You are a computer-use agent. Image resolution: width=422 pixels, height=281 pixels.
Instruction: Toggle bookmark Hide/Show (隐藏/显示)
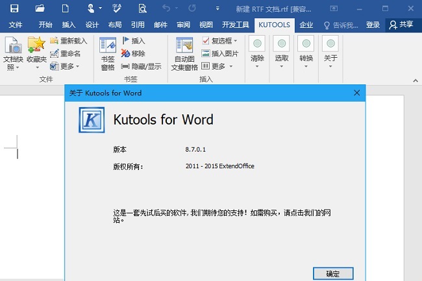pyautogui.click(x=141, y=66)
